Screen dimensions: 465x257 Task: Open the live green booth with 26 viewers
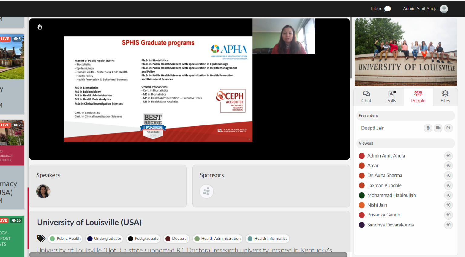(x=12, y=236)
